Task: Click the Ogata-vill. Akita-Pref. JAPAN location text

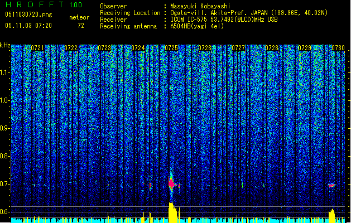Action: (249, 13)
